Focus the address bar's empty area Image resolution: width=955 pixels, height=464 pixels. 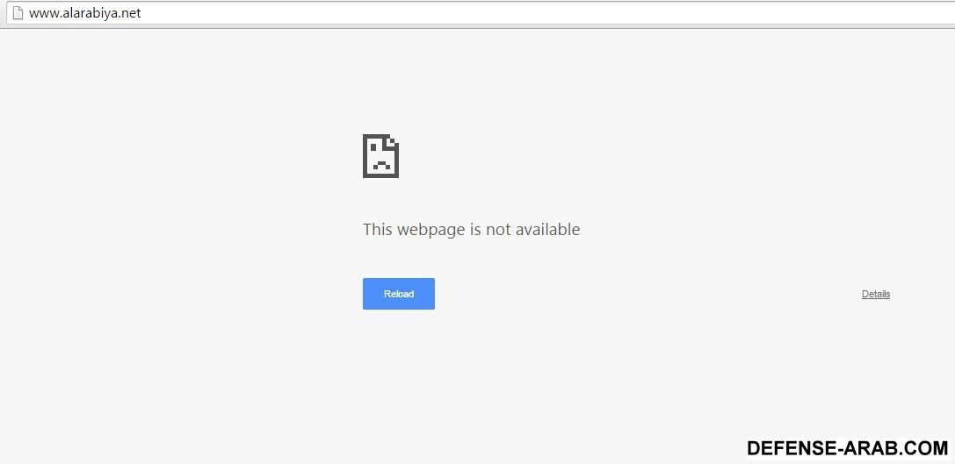click(548, 13)
